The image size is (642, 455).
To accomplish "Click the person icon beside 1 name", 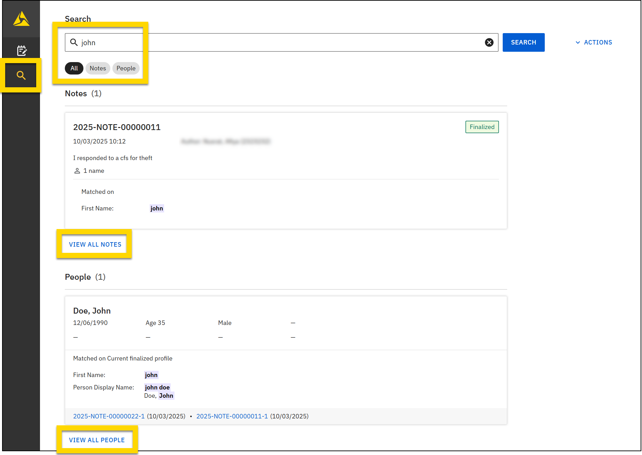I will point(77,171).
